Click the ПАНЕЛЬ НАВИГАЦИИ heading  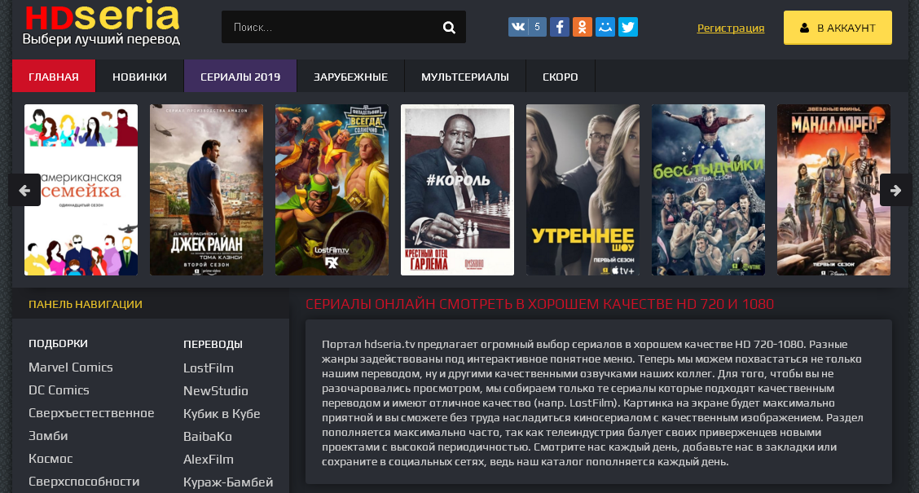tap(86, 304)
